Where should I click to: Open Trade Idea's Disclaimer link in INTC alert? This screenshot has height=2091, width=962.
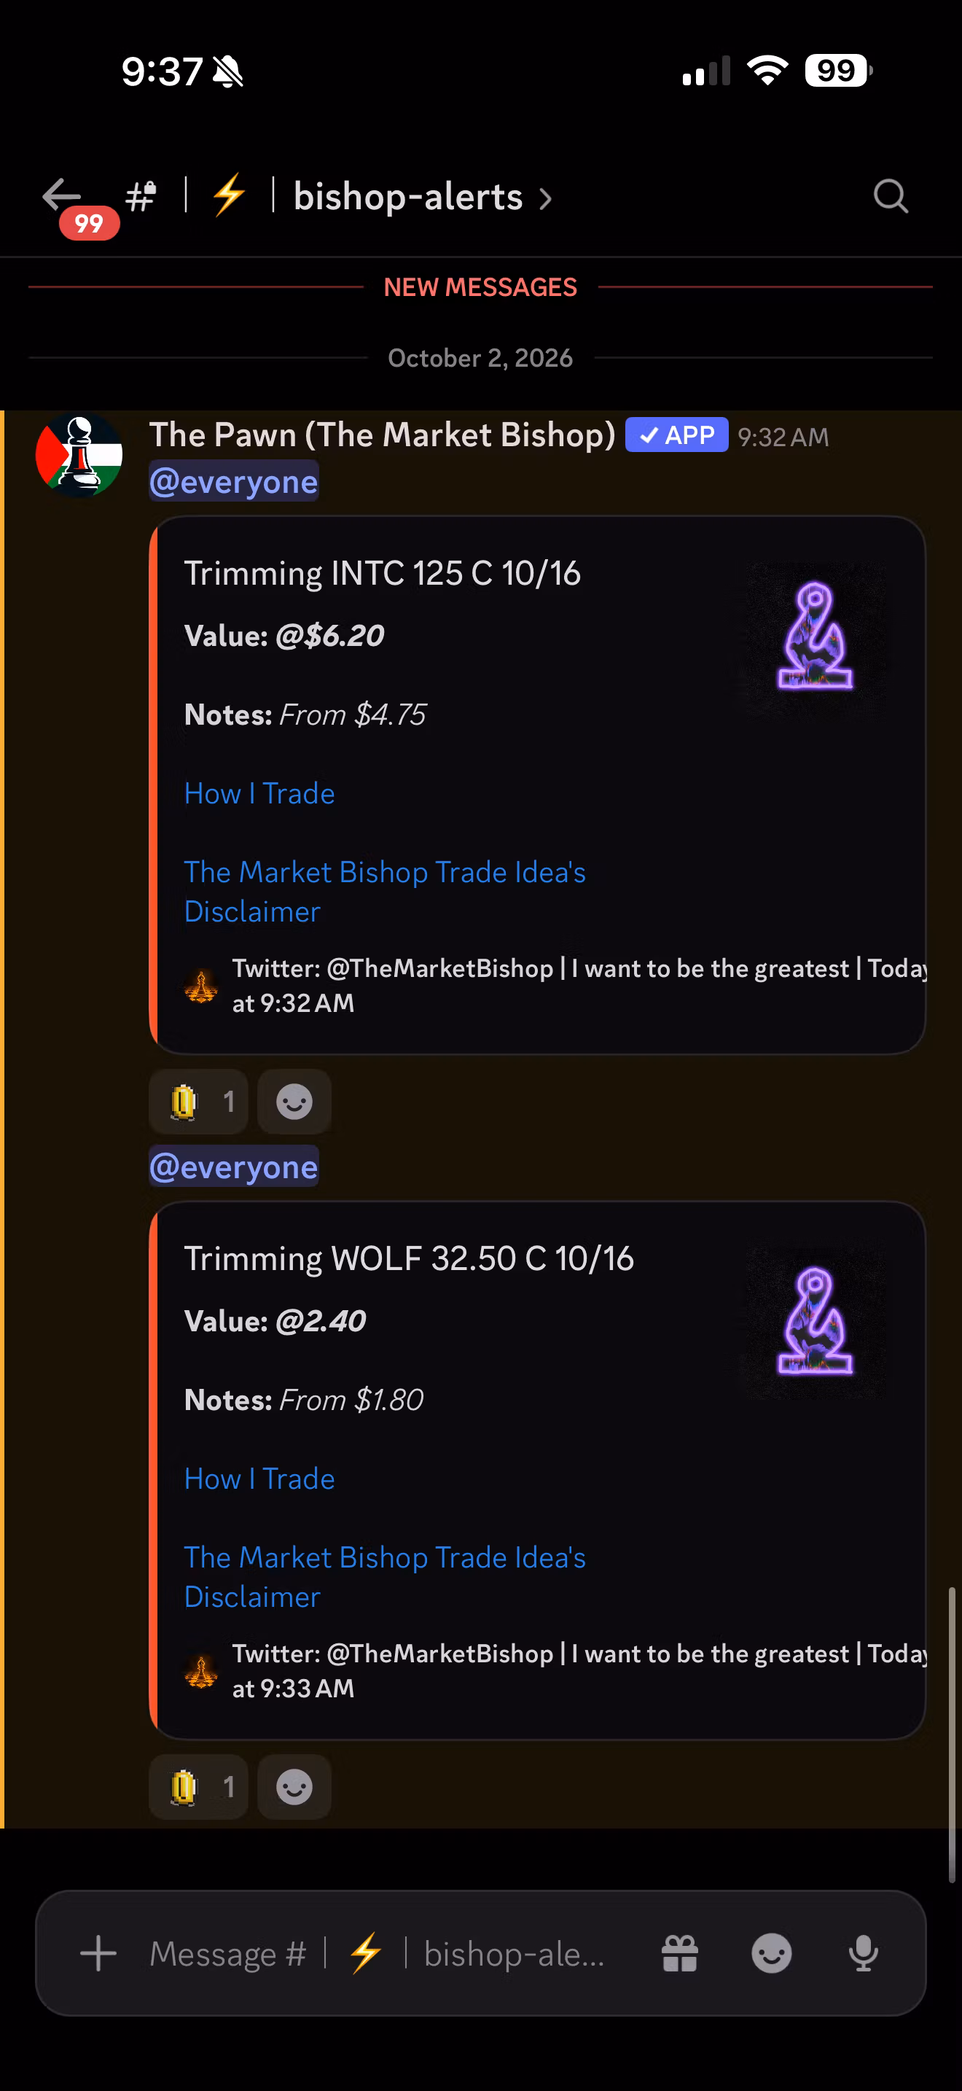[x=385, y=891]
